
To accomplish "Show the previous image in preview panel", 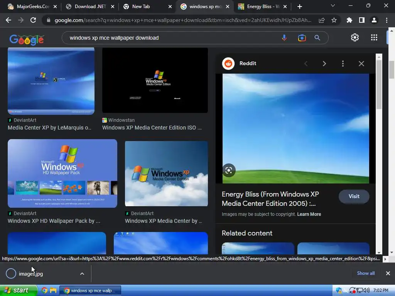I will click(x=306, y=64).
